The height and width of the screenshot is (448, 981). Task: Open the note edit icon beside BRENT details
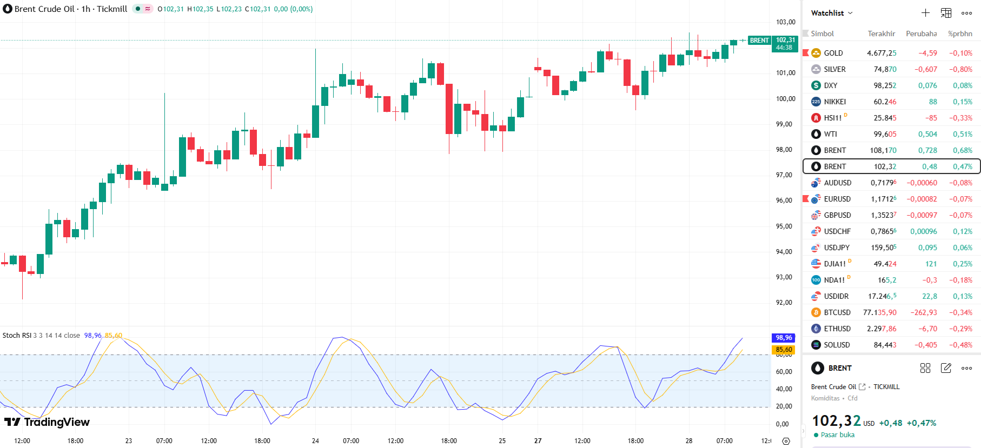click(x=946, y=368)
